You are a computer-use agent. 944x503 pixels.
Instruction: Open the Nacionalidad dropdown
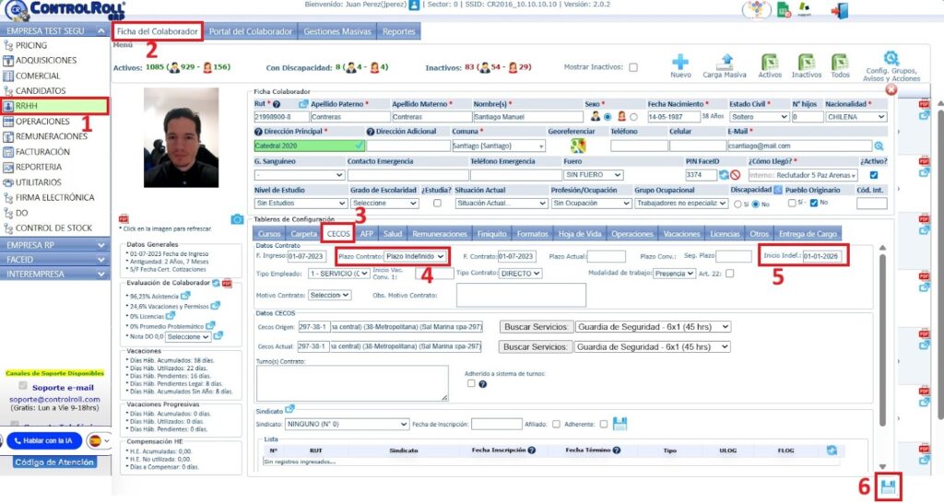[x=854, y=117]
